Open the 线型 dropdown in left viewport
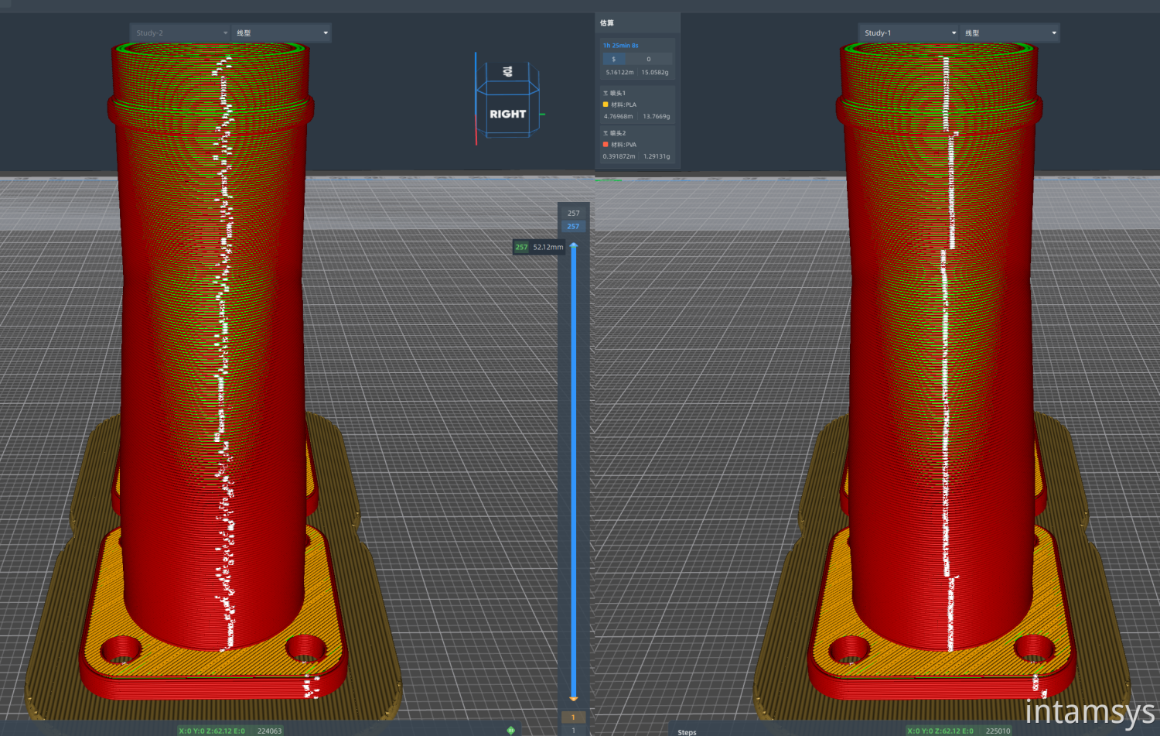This screenshot has height=736, width=1160. point(281,33)
